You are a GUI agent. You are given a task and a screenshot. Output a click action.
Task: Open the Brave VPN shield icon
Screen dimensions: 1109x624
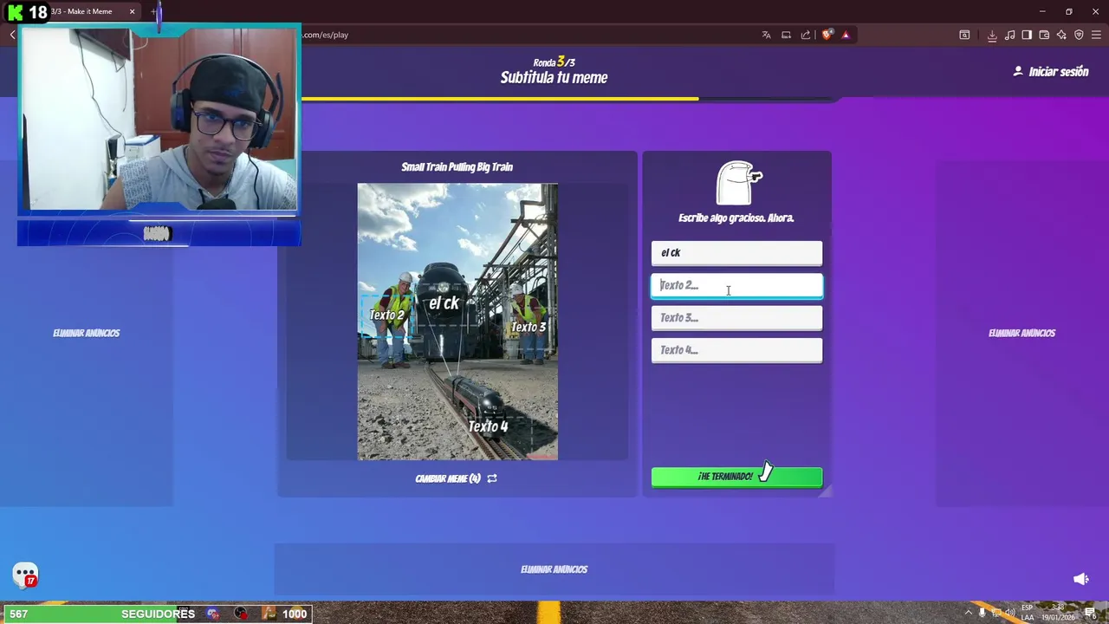tap(1079, 35)
